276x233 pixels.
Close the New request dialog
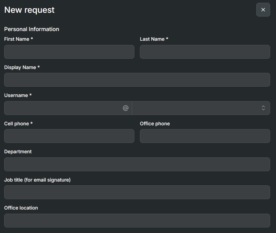click(263, 10)
